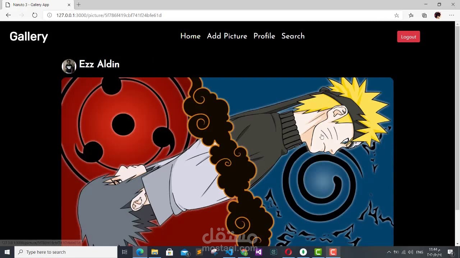Image resolution: width=460 pixels, height=258 pixels.
Task: Reload the current page
Action: [x=34, y=15]
